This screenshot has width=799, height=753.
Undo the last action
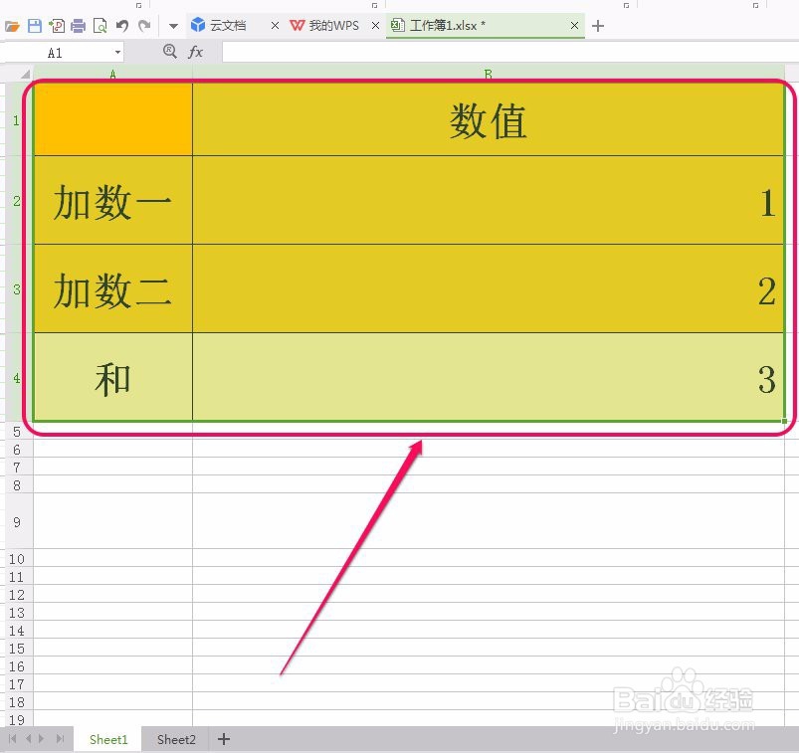coord(121,25)
